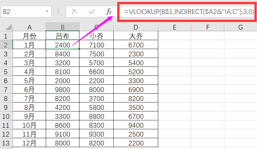257x149 pixels.
Task: Select row 8 header
Action: point(6,98)
